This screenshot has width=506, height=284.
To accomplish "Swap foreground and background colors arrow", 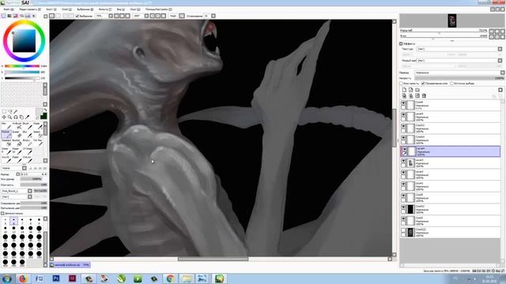I will (x=45, y=110).
